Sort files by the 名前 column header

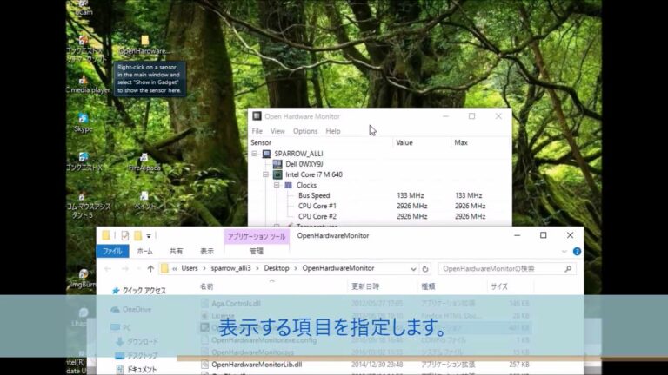click(207, 286)
